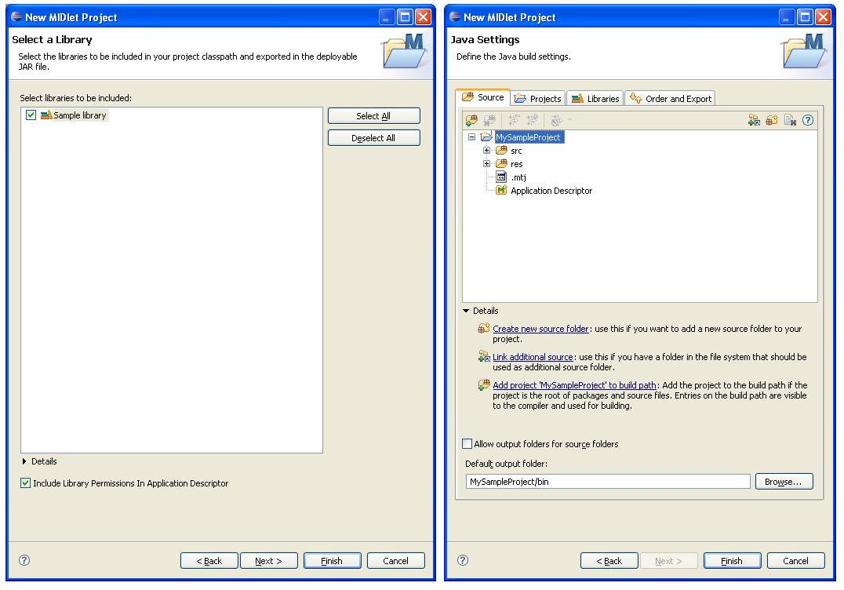This screenshot has width=844, height=590.
Task: Click the greyed Configure filters toolbar icon
Action: [557, 120]
